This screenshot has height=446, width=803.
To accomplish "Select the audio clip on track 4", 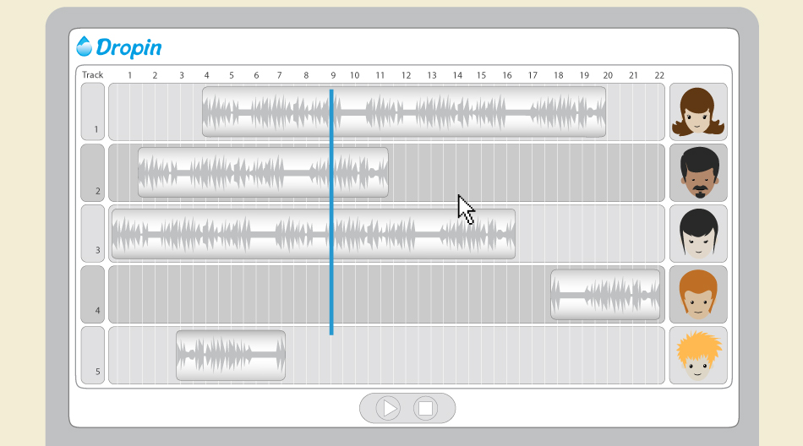I will [605, 295].
